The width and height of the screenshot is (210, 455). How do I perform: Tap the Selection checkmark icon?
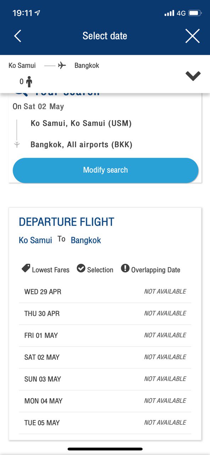[81, 268]
